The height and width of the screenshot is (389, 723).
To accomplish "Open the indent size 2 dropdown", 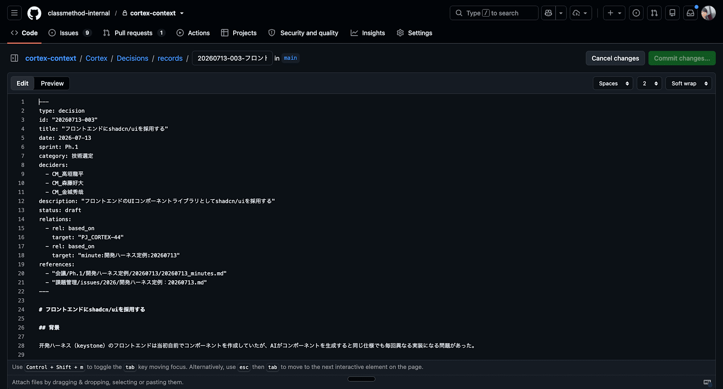I will [650, 84].
